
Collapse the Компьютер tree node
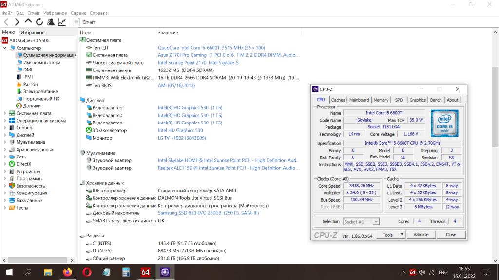point(5,48)
